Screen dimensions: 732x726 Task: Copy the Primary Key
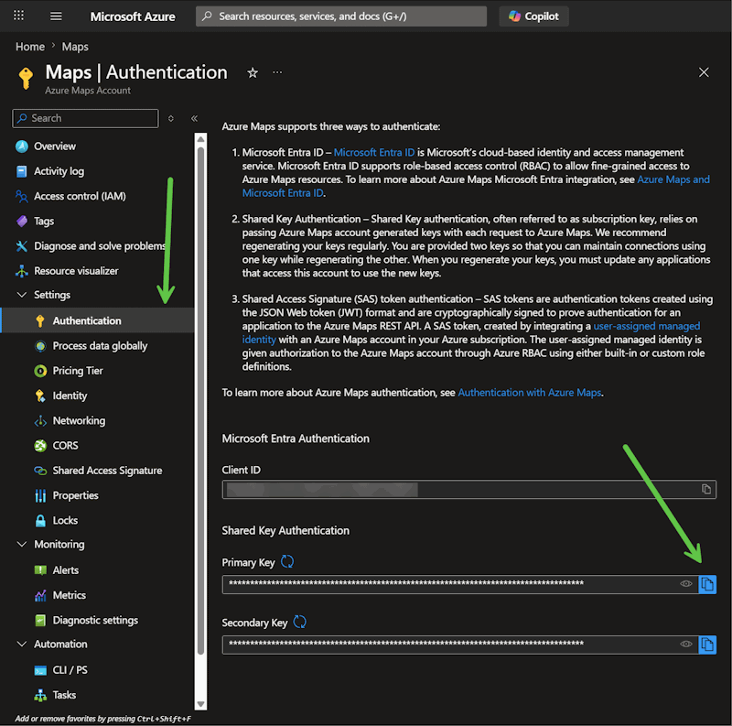pyautogui.click(x=707, y=584)
